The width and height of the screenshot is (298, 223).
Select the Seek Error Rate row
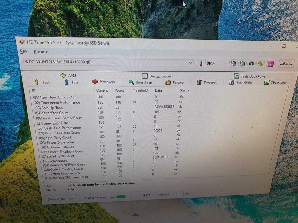tap(109, 123)
